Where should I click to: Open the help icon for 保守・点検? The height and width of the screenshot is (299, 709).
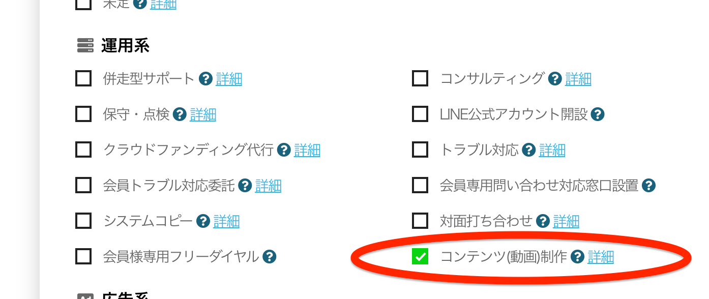click(x=180, y=114)
